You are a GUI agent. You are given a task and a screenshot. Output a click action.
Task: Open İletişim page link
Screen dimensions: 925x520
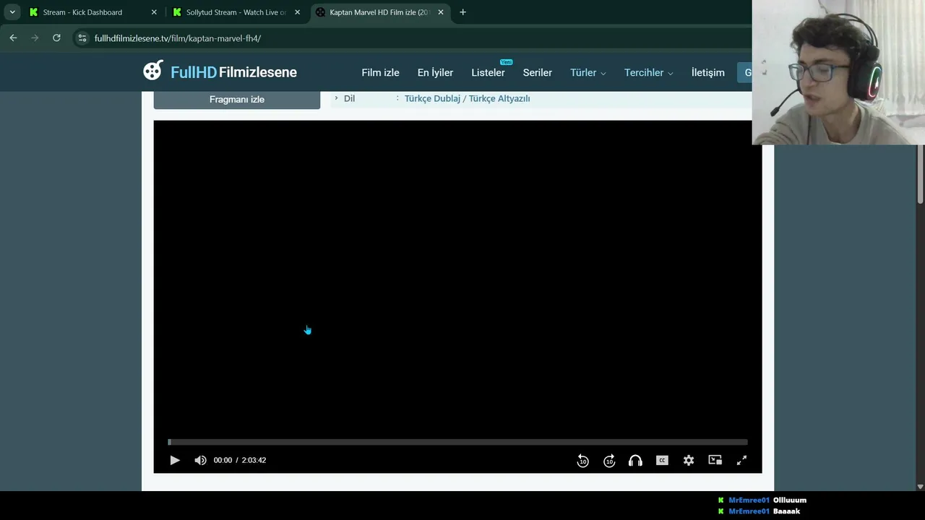[x=707, y=72]
